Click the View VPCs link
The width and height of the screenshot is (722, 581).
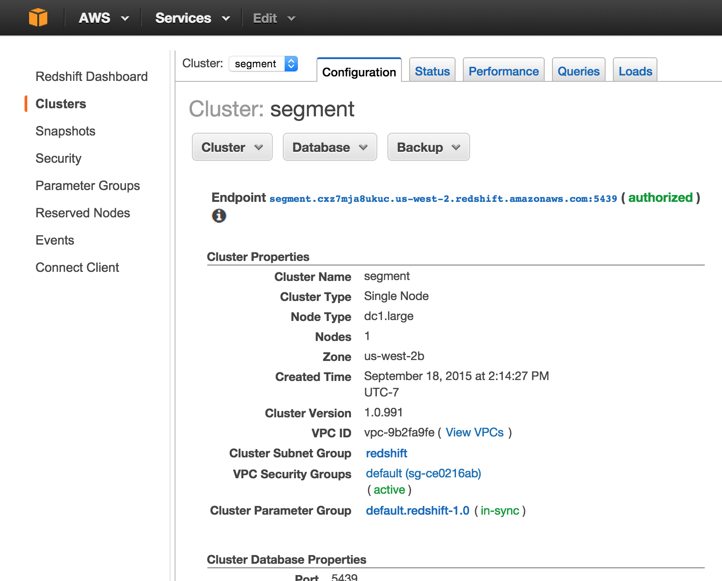click(475, 432)
